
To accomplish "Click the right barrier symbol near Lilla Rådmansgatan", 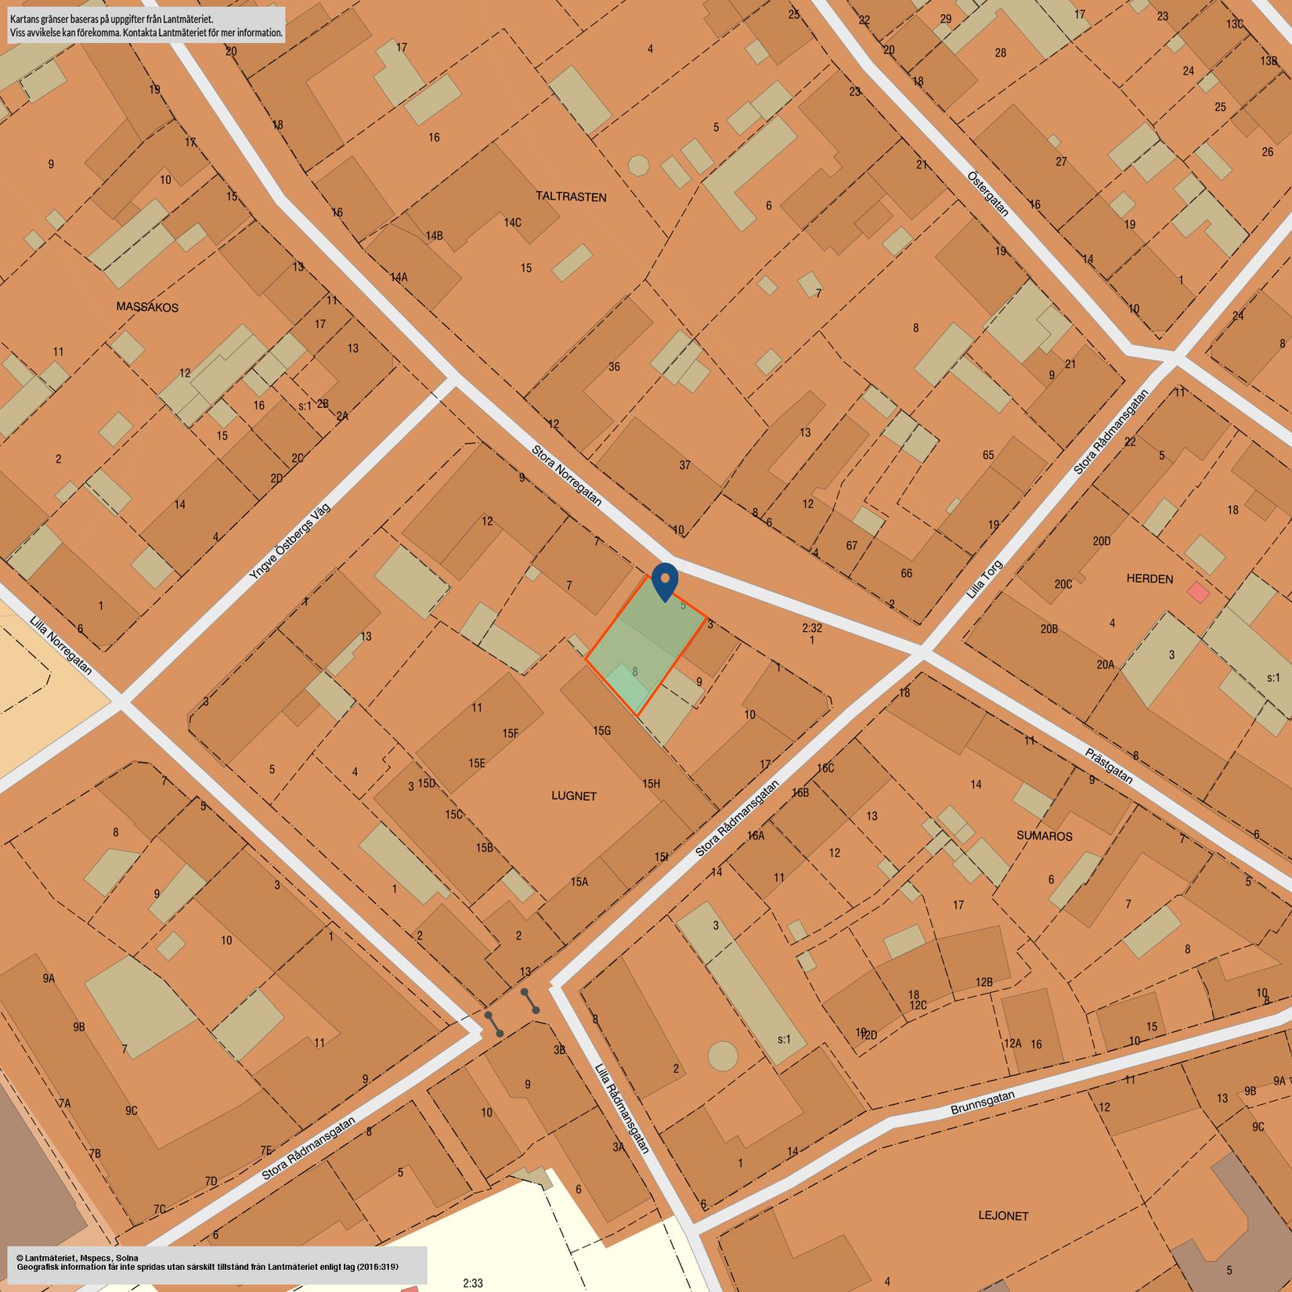I will 530,1001.
